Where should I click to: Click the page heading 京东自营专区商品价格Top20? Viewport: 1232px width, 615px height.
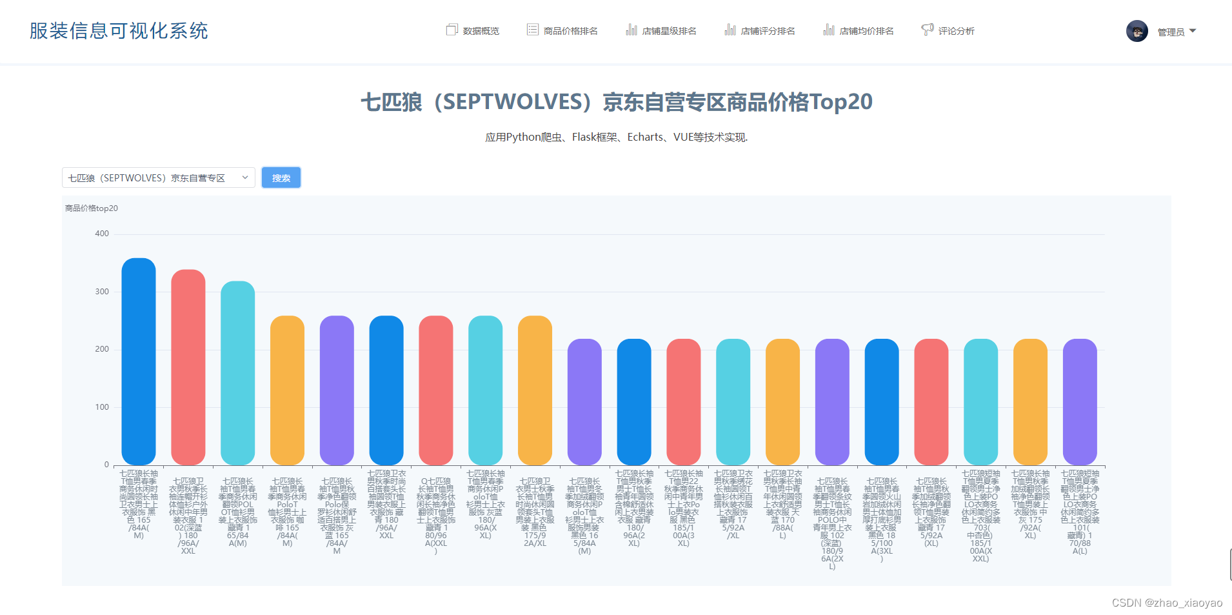(737, 102)
